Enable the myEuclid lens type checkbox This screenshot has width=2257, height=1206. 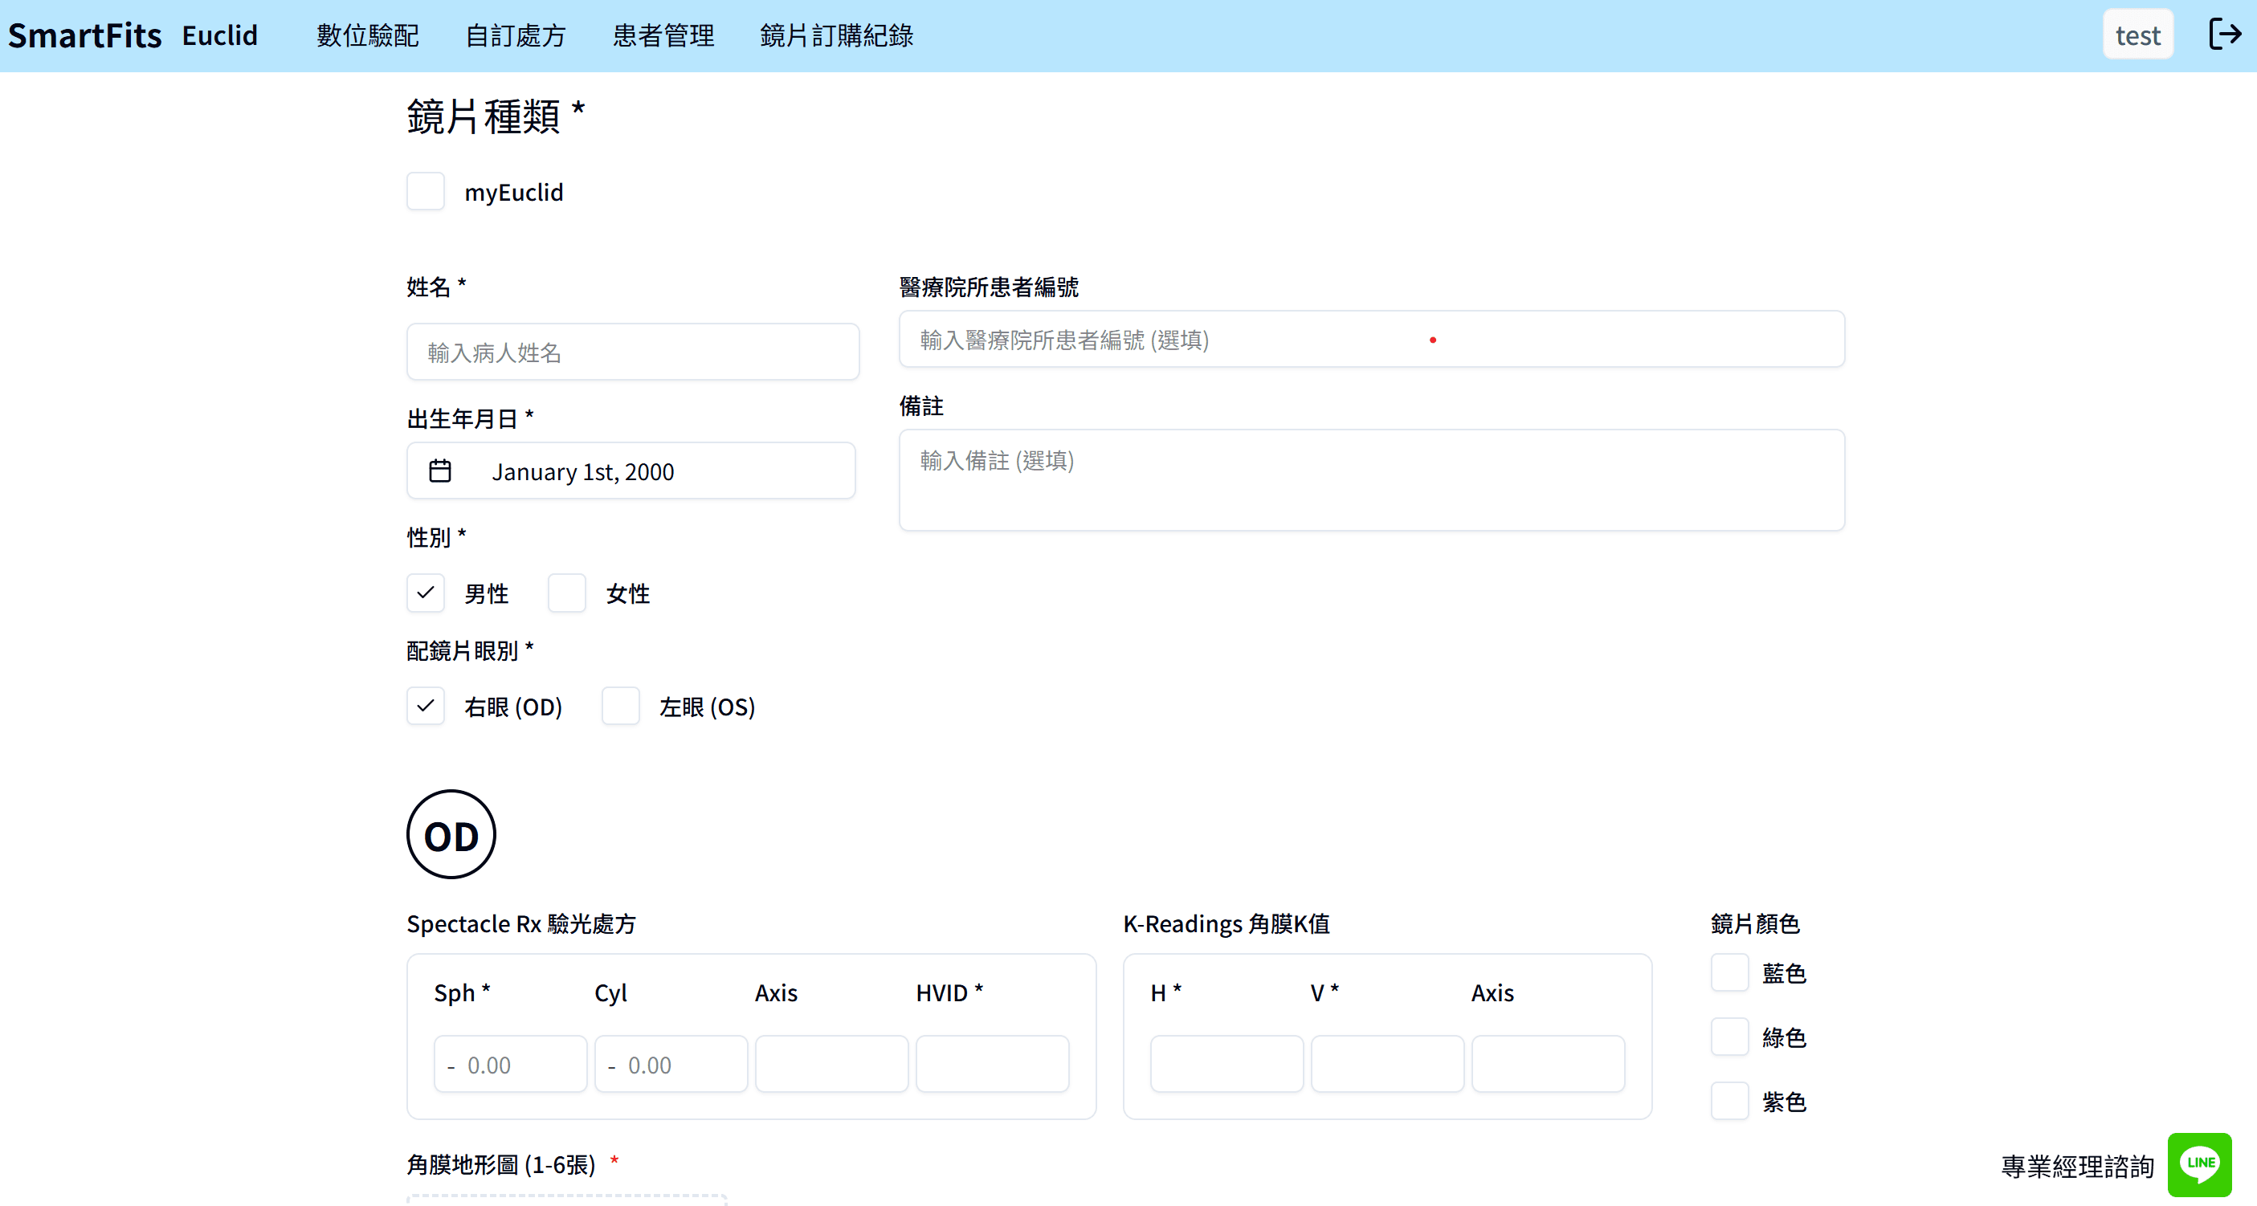[x=426, y=191]
